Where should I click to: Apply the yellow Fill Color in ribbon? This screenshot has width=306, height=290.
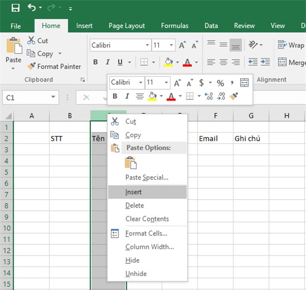pos(169,62)
